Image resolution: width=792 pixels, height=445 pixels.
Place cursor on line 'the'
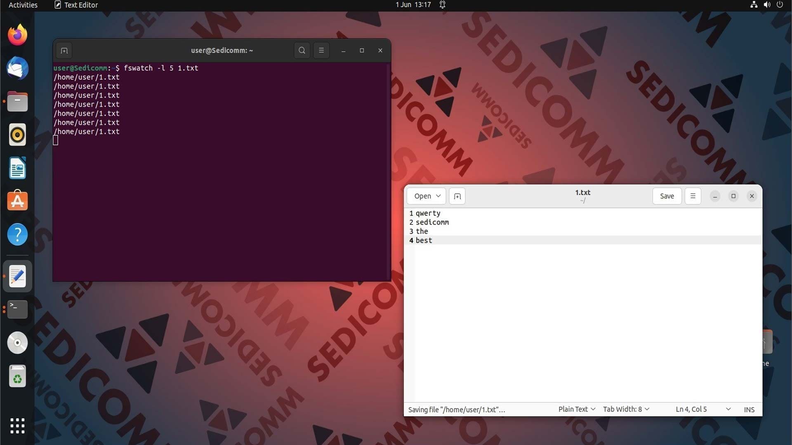point(422,232)
